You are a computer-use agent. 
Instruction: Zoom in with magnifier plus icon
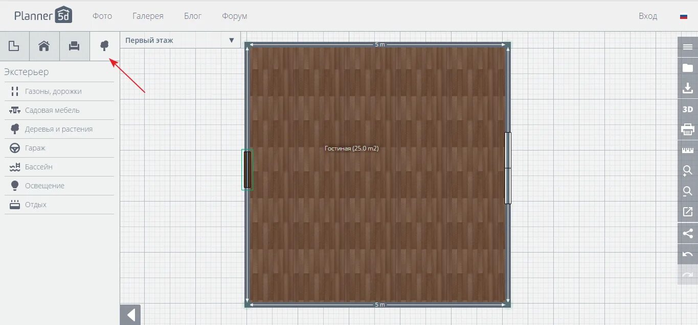688,171
